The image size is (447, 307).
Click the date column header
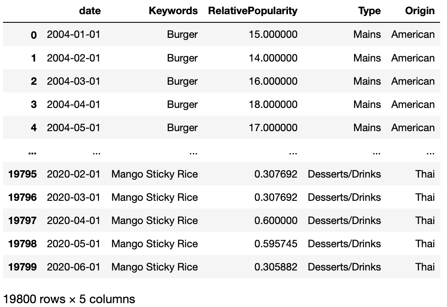[x=90, y=11]
